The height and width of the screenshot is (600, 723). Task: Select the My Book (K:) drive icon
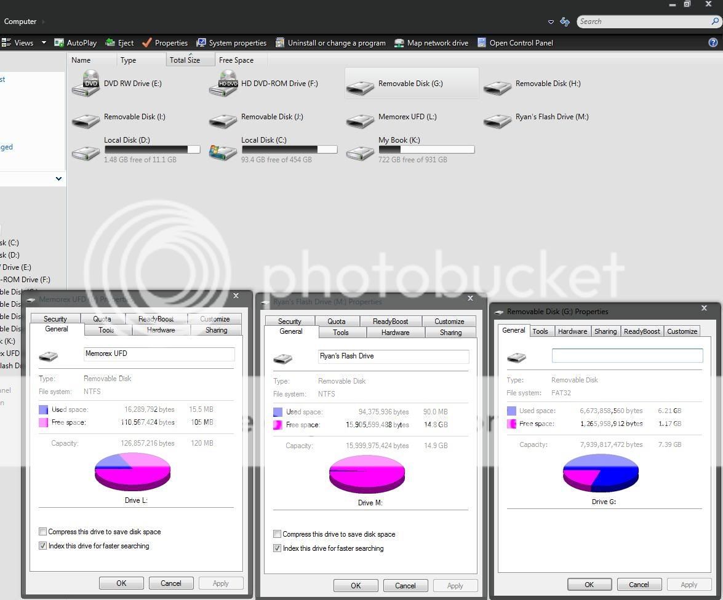point(360,153)
